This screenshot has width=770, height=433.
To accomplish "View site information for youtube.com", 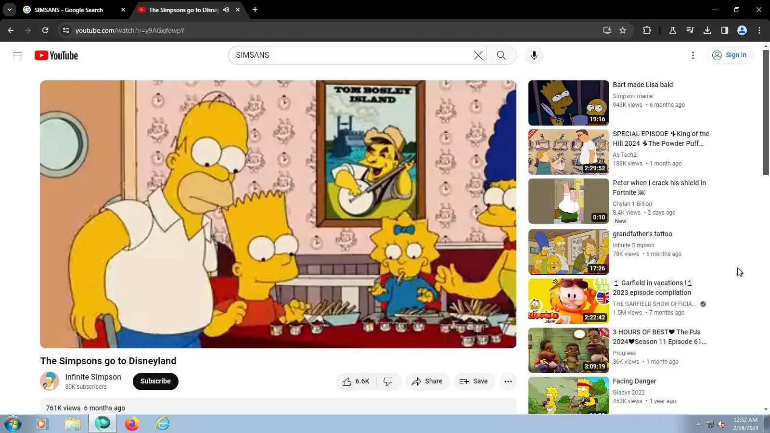I will (66, 30).
